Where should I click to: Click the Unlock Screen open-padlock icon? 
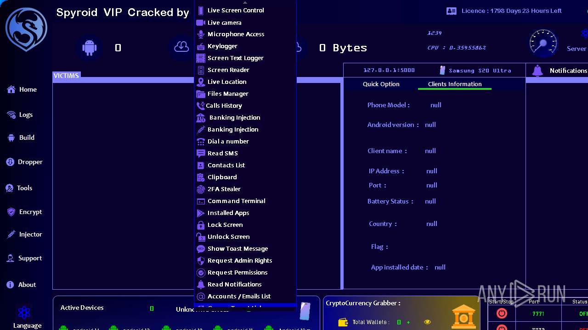click(201, 237)
